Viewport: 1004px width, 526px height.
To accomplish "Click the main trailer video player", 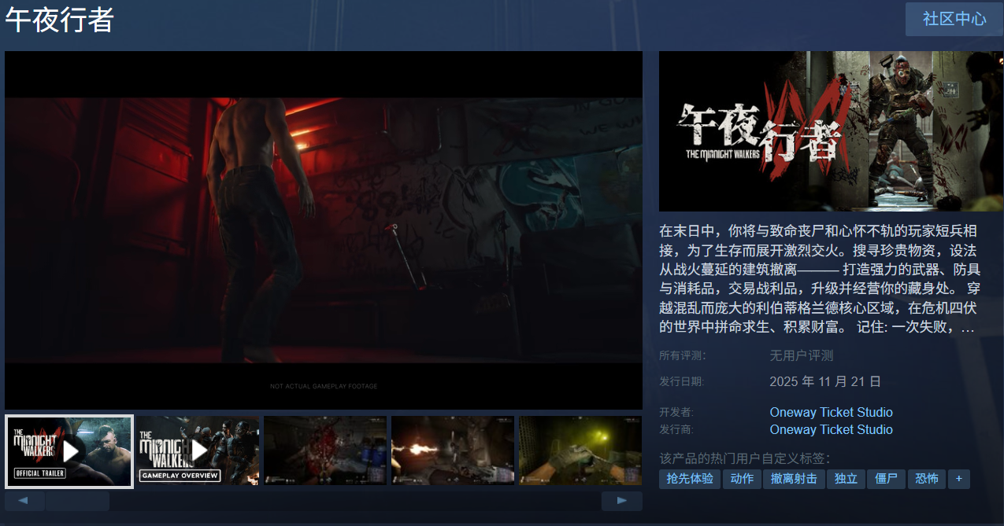I will pyautogui.click(x=324, y=230).
